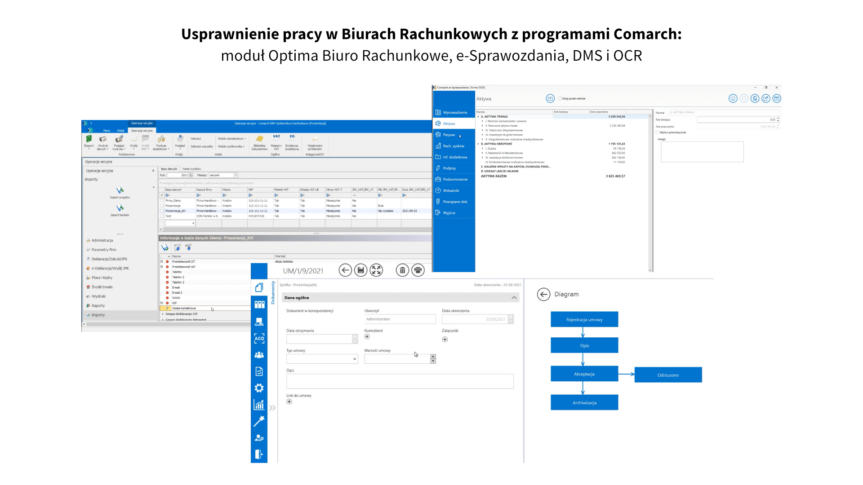Viewport: 863px width, 485px height.
Task: Click the print icon in e-Sprawozdania toolbar
Action: pos(733,98)
